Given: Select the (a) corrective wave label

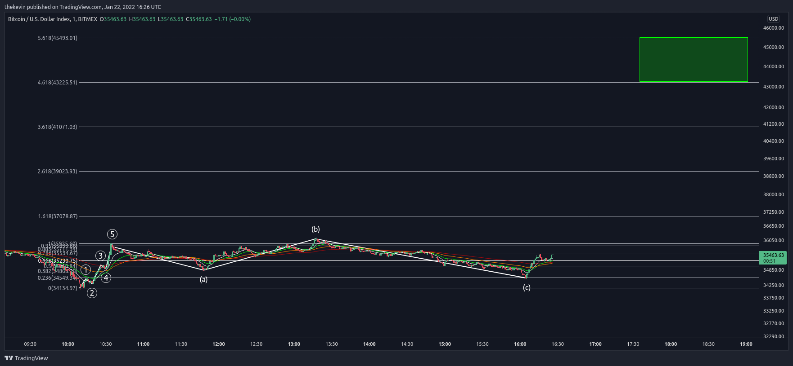Looking at the screenshot, I should point(203,279).
